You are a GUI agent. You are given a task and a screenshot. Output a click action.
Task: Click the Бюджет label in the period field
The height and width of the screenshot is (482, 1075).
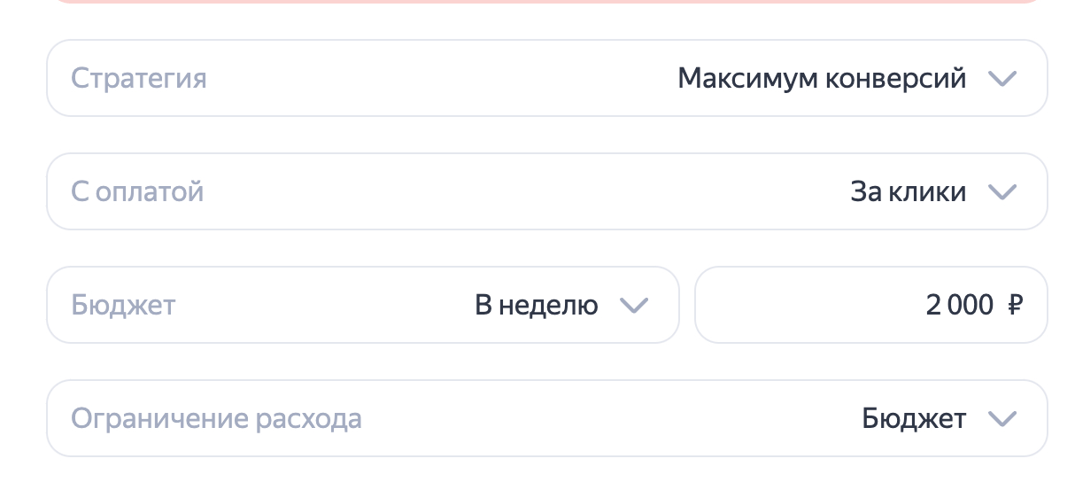click(x=123, y=306)
